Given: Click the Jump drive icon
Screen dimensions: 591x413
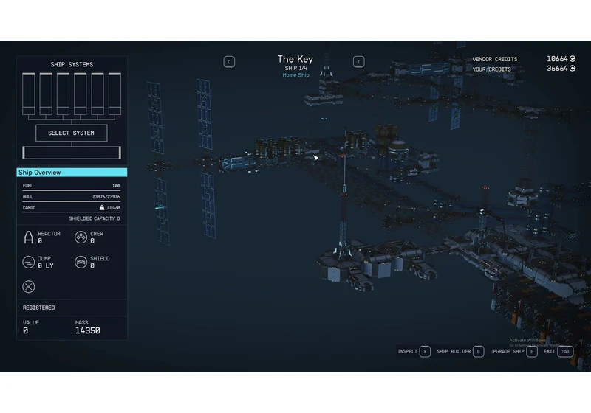Looking at the screenshot, I should point(29,262).
